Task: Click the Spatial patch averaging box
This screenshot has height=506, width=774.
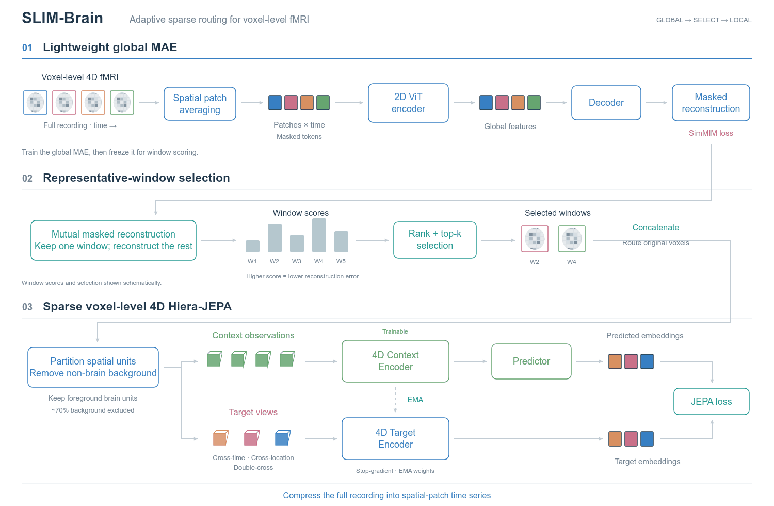Action: click(200, 104)
